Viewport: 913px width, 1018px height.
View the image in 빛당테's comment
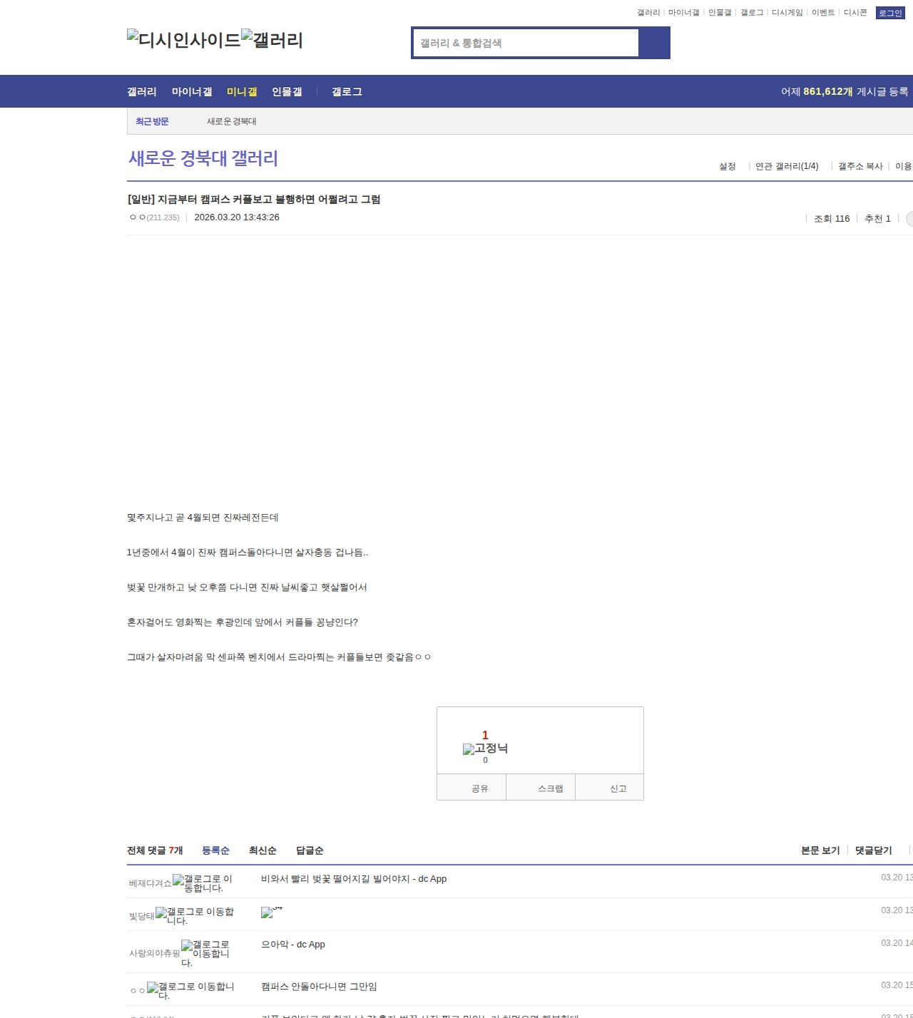click(x=271, y=912)
